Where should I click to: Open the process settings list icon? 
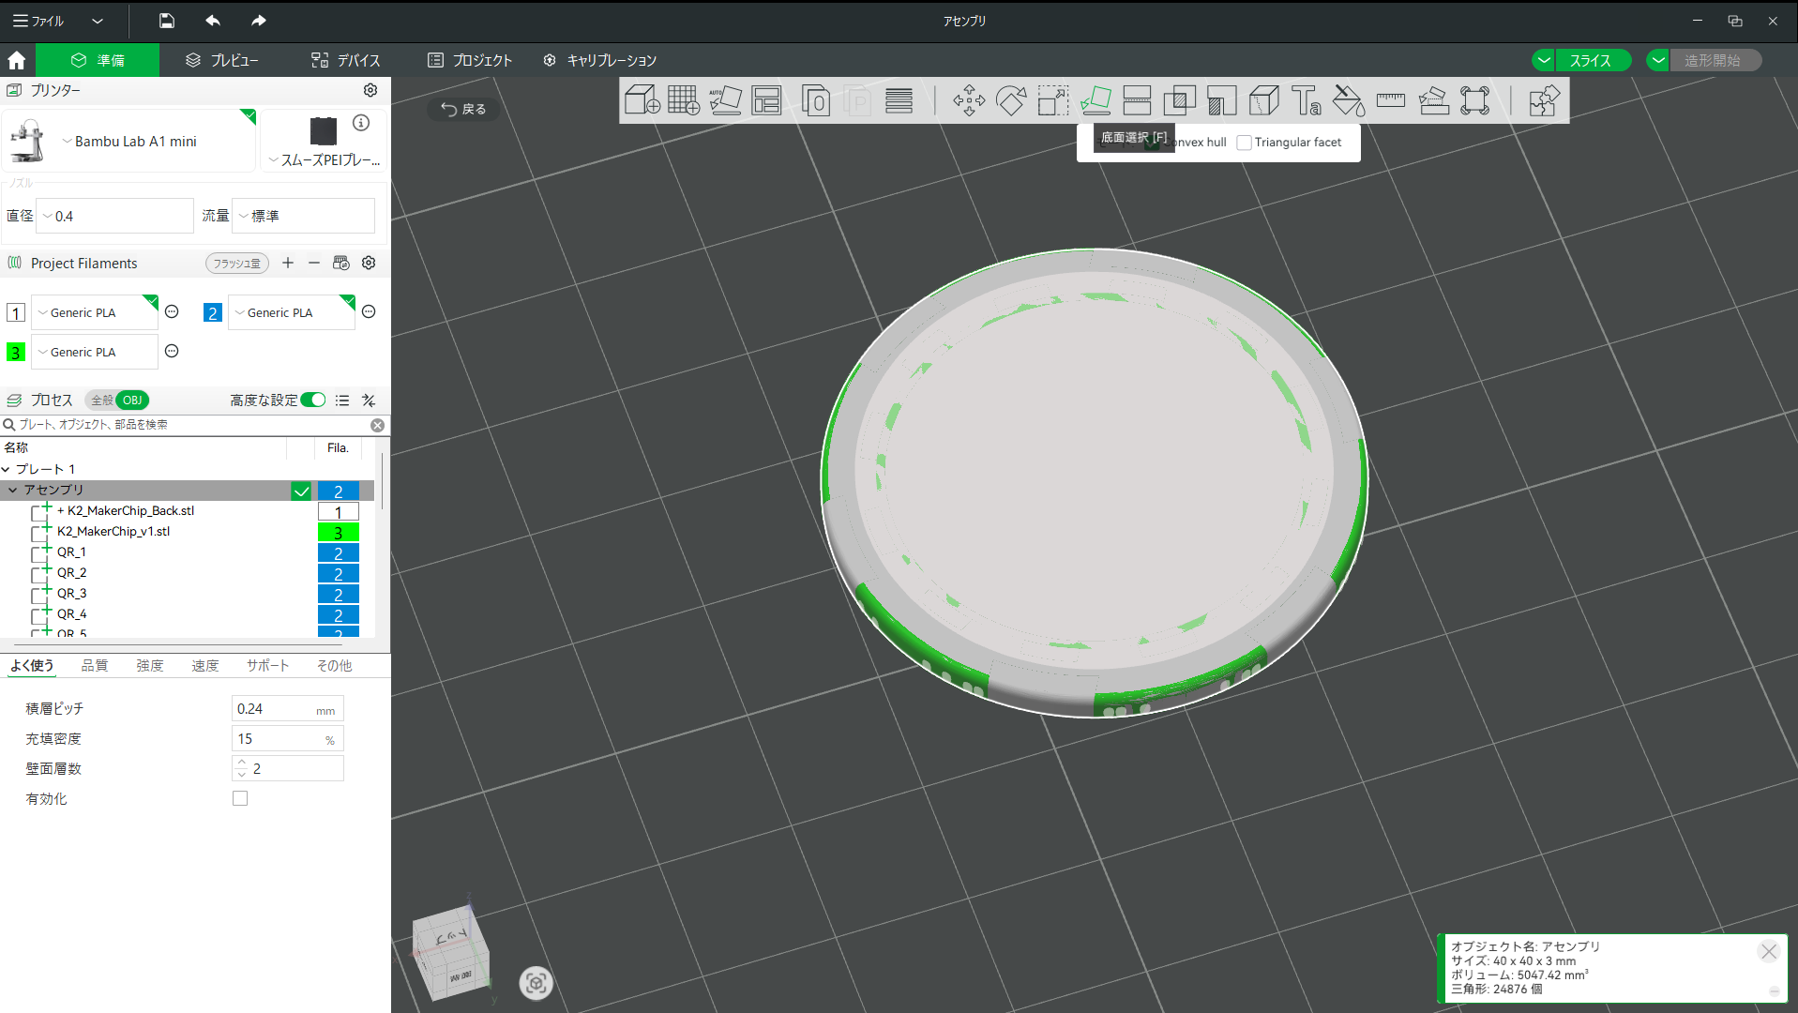point(342,401)
